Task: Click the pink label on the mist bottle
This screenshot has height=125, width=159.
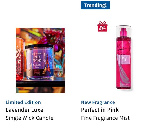Action: (124, 59)
